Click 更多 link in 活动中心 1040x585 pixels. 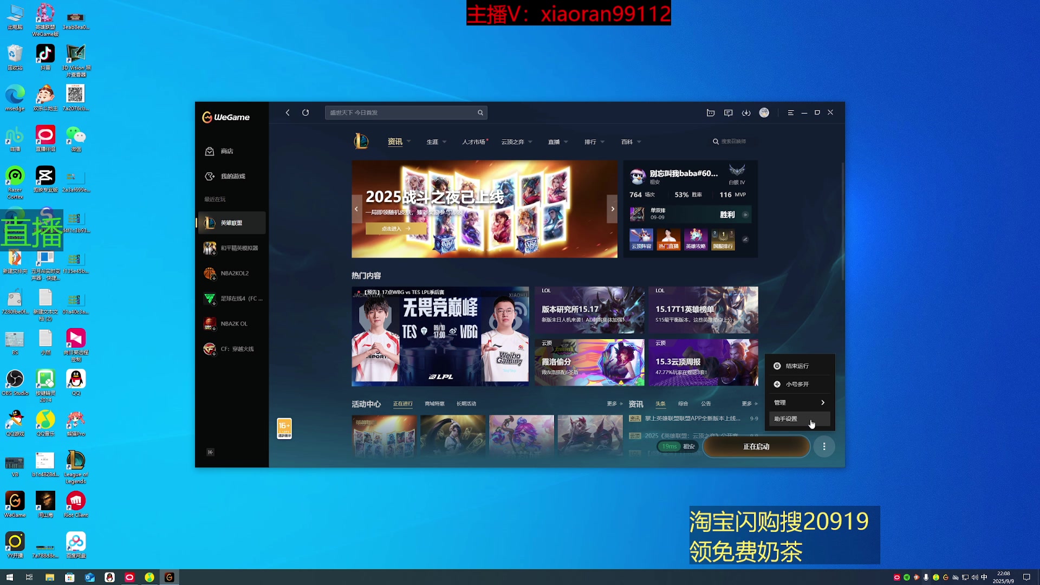[614, 404]
